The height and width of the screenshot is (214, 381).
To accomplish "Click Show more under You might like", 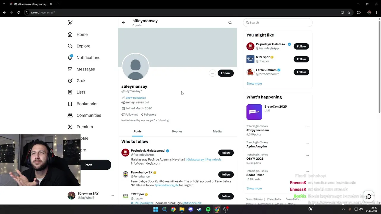I will tap(254, 84).
